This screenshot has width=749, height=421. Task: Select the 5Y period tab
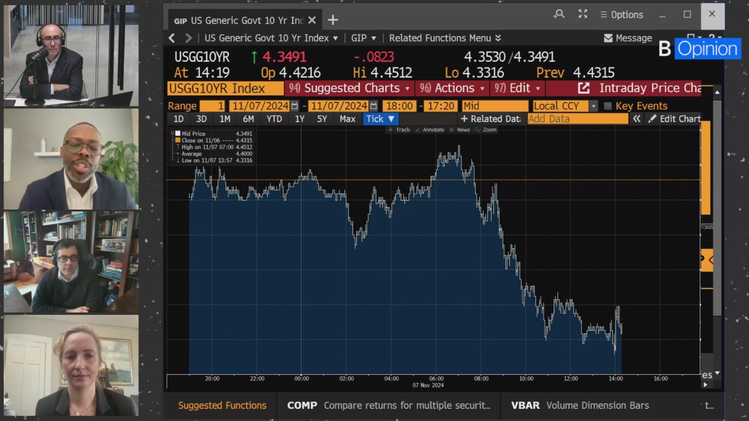pyautogui.click(x=322, y=119)
